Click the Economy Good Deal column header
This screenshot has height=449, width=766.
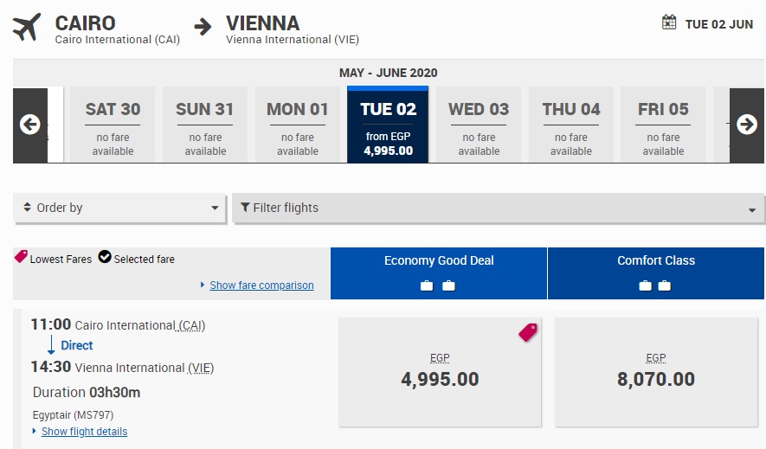tap(439, 261)
